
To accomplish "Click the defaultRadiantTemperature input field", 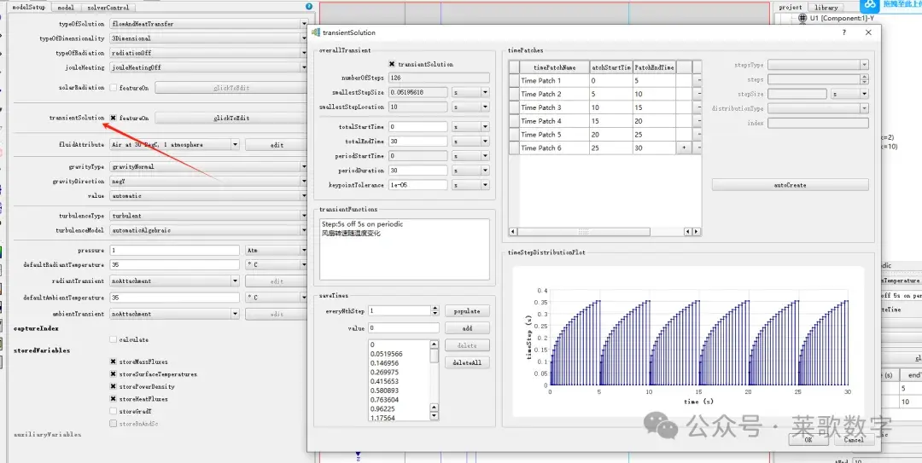I will [x=175, y=265].
